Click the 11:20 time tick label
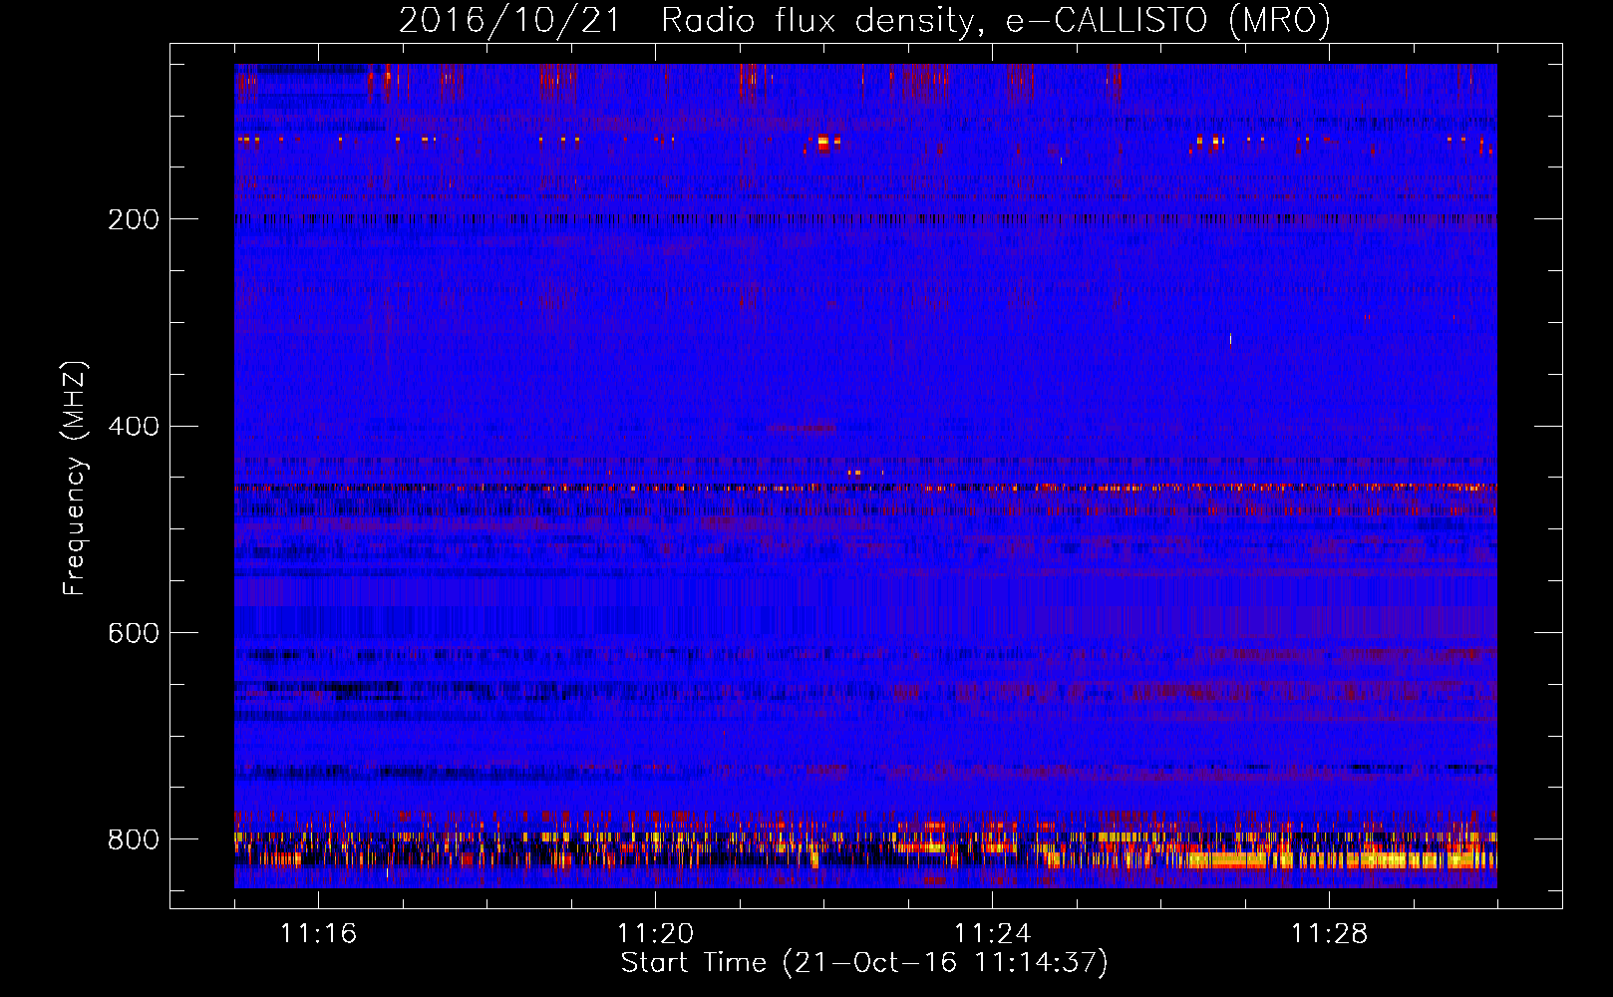 click(656, 933)
